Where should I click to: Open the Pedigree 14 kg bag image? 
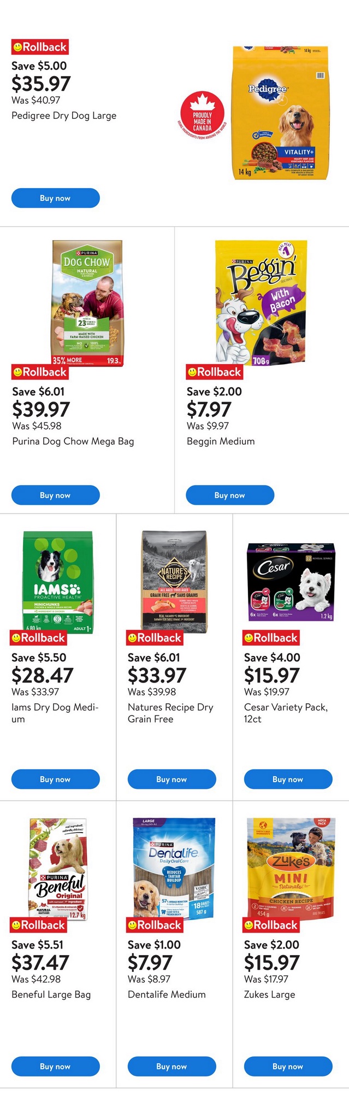coord(282,113)
